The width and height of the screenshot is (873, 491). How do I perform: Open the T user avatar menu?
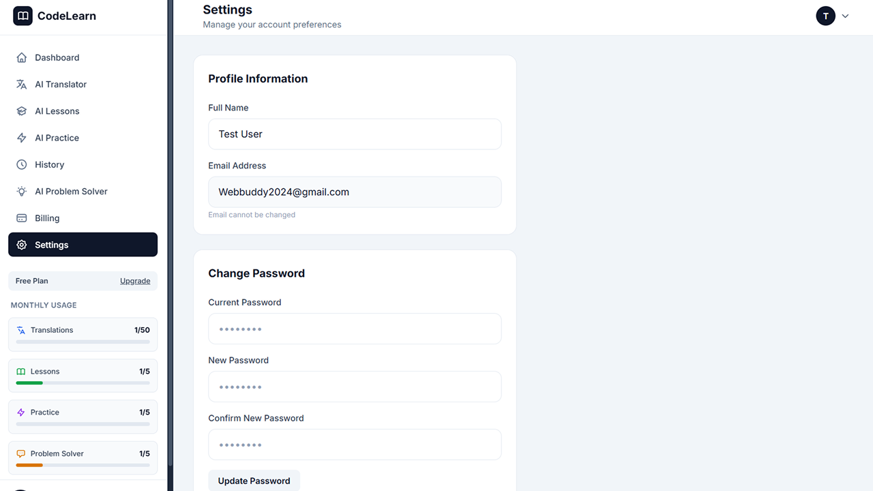point(825,16)
